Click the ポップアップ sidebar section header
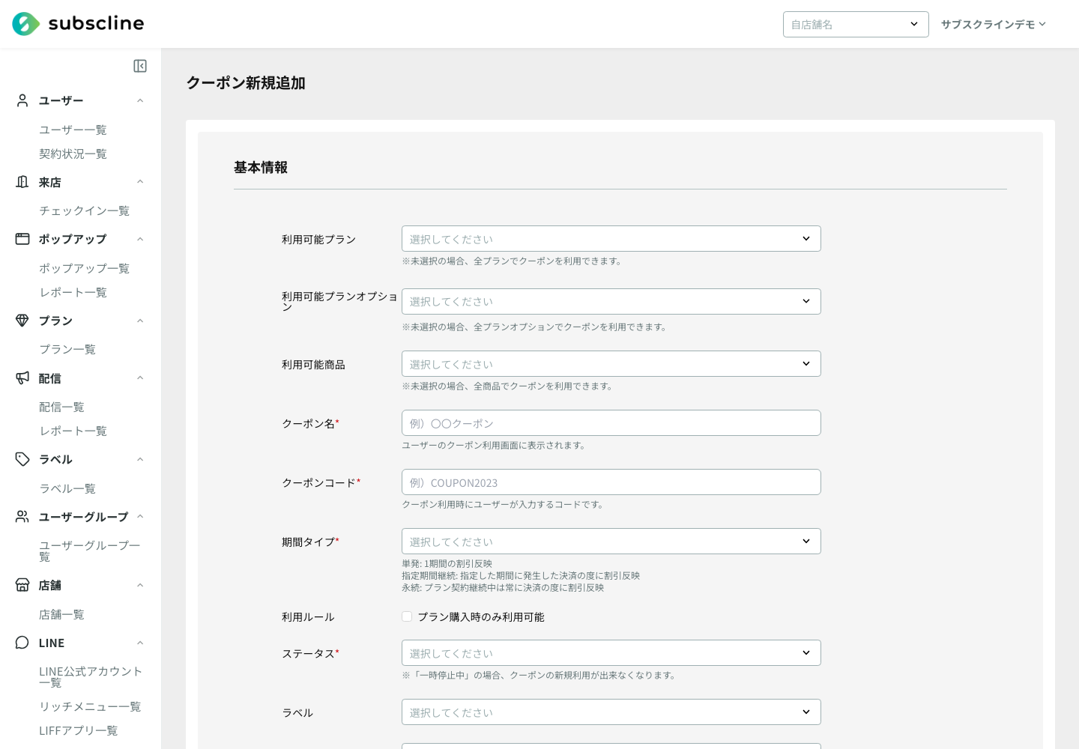Screen dimensions: 1079x749 [x=80, y=239]
